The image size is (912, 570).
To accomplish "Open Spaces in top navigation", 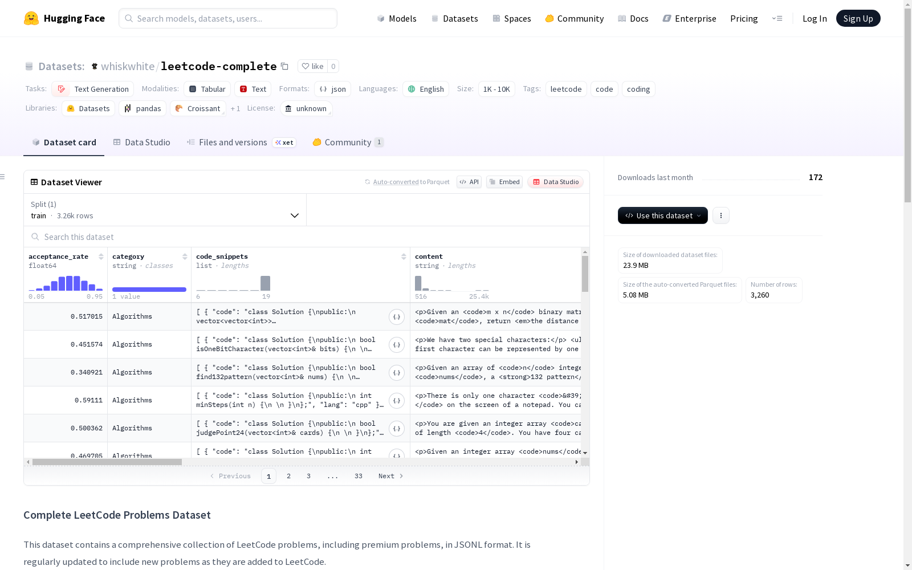I will [512, 18].
